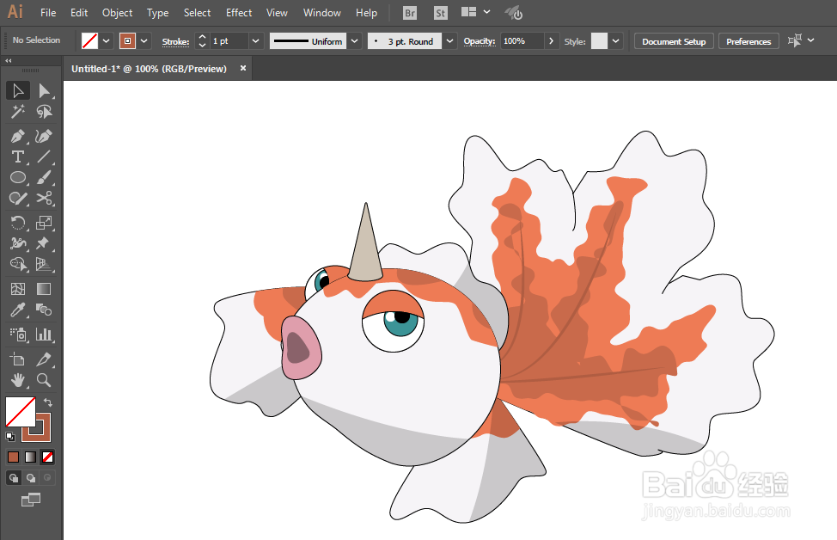Select the Symbol Sprayer tool
The image size is (837, 540).
coord(17,334)
